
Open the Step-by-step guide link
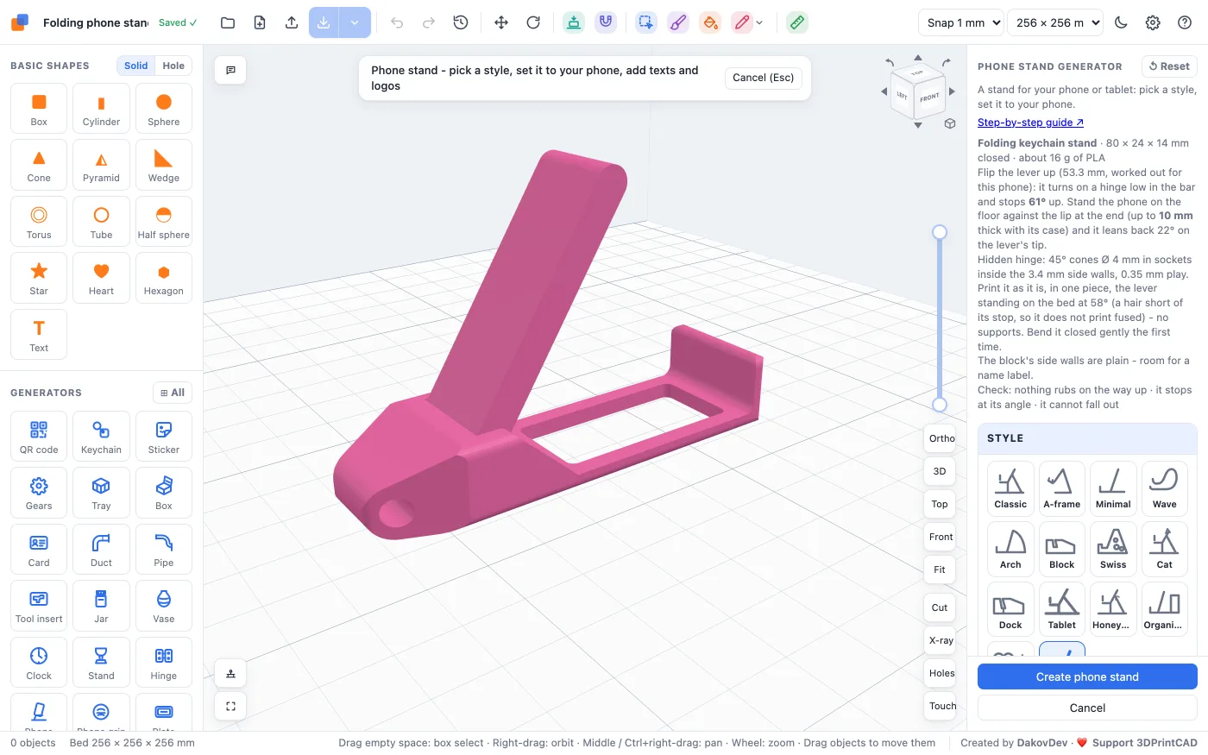coord(1030,123)
